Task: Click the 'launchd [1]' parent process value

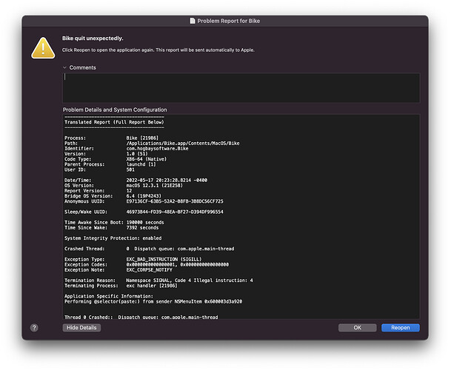Action: coord(141,164)
